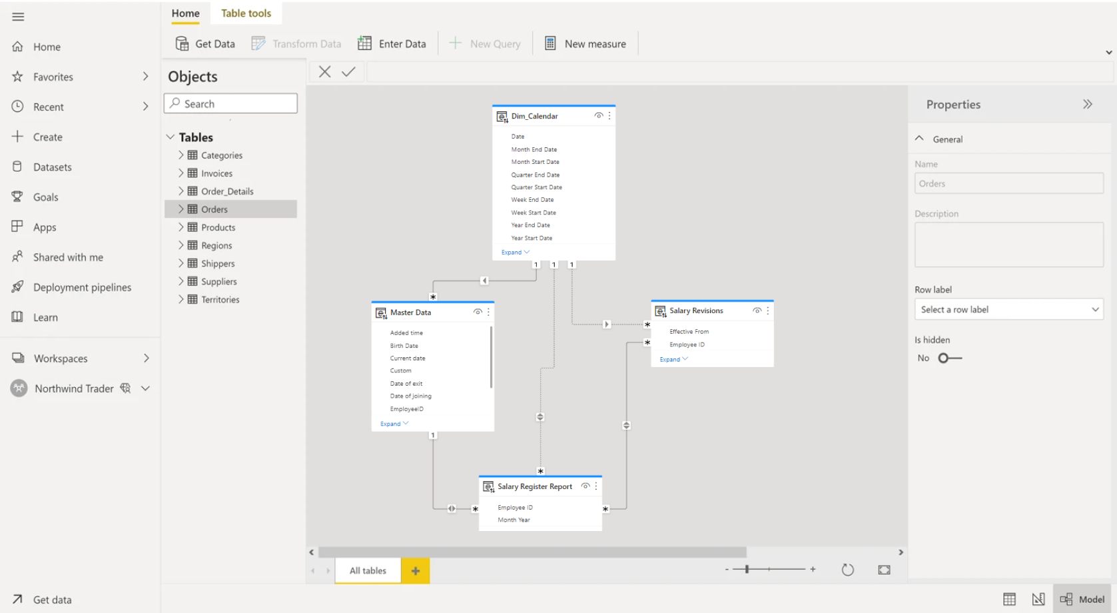Image resolution: width=1117 pixels, height=613 pixels.
Task: Click inside the Objects search field
Action: [x=230, y=103]
